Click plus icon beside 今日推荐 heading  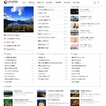[x=100, y=87]
